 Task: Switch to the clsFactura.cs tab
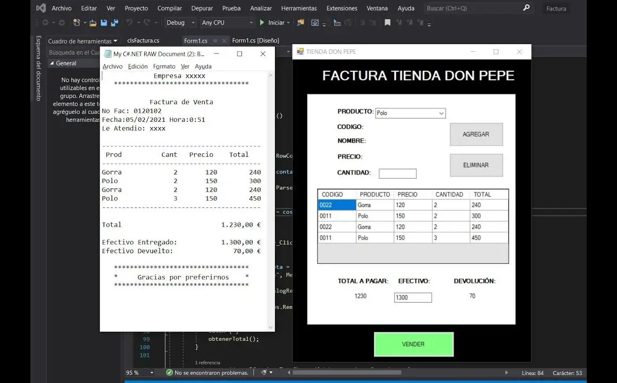(x=143, y=40)
